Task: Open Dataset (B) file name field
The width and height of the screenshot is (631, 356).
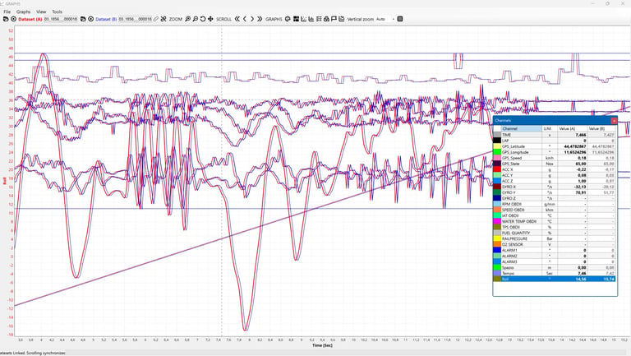Action: [136, 19]
